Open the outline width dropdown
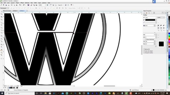 click(x=156, y=17)
